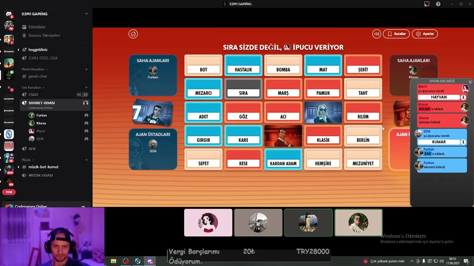Click the blue 7 remaining agents card
Screen dimensions: 474x266
pyautogui.click(x=152, y=112)
